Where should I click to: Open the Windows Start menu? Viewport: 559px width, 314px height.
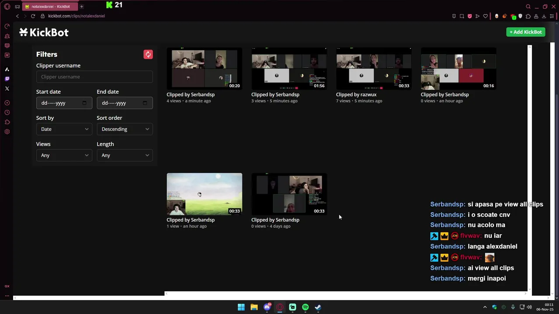coord(241,307)
